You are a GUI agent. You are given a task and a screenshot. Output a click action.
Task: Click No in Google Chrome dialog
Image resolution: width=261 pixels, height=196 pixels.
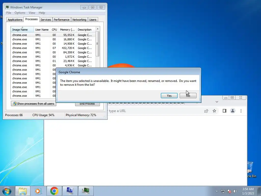(188, 95)
